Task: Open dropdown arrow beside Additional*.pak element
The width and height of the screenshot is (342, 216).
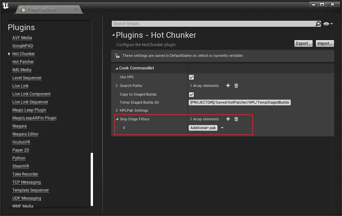Action: coord(222,128)
